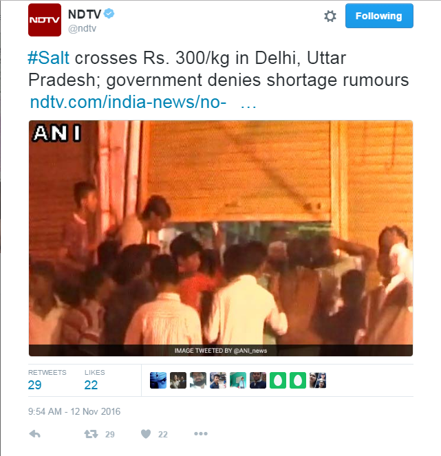The width and height of the screenshot is (441, 456).
Task: Click the 9:54 AM - 12 Nov 2016 timestamp
Action: coord(74,411)
